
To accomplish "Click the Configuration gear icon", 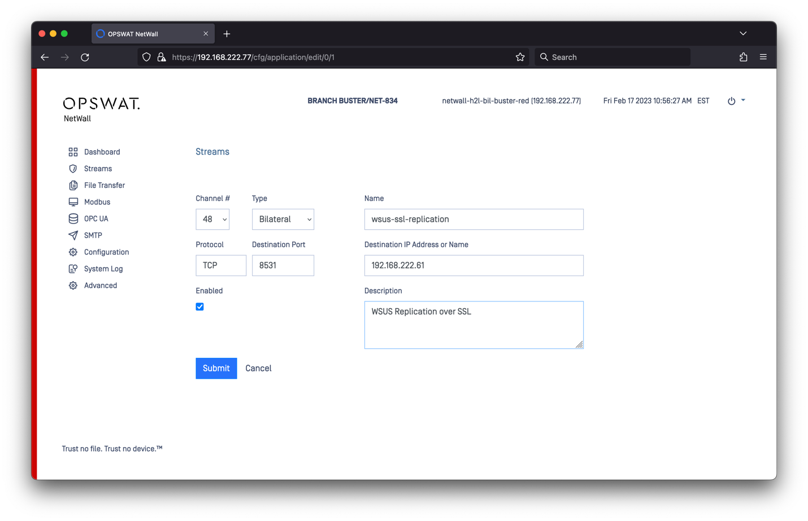I will click(73, 252).
